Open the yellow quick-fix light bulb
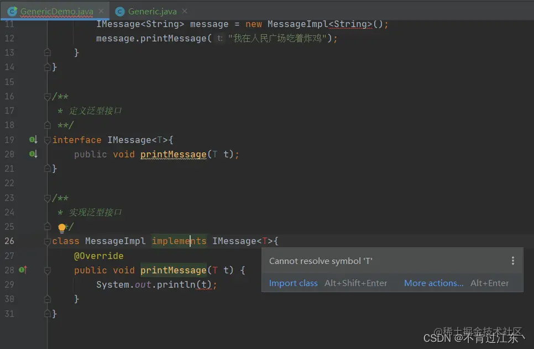 [62, 228]
